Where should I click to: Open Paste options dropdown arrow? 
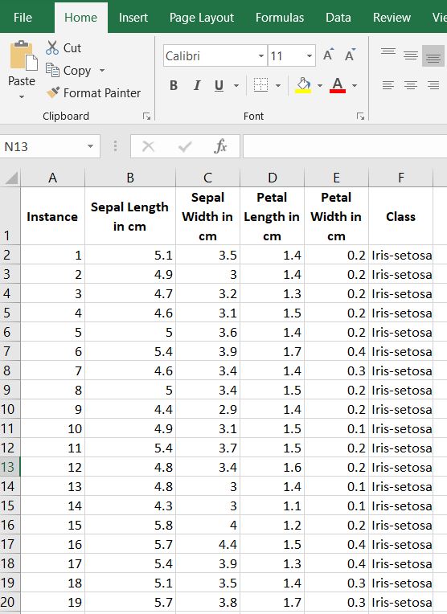coord(22,96)
